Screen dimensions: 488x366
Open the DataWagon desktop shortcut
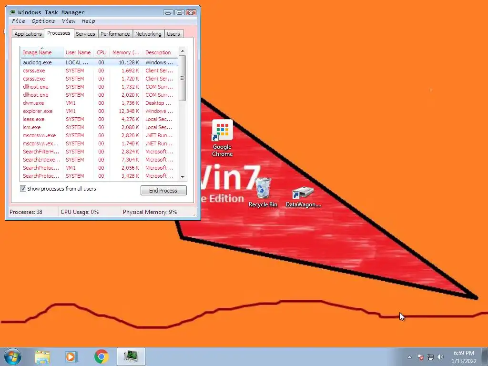click(x=303, y=197)
